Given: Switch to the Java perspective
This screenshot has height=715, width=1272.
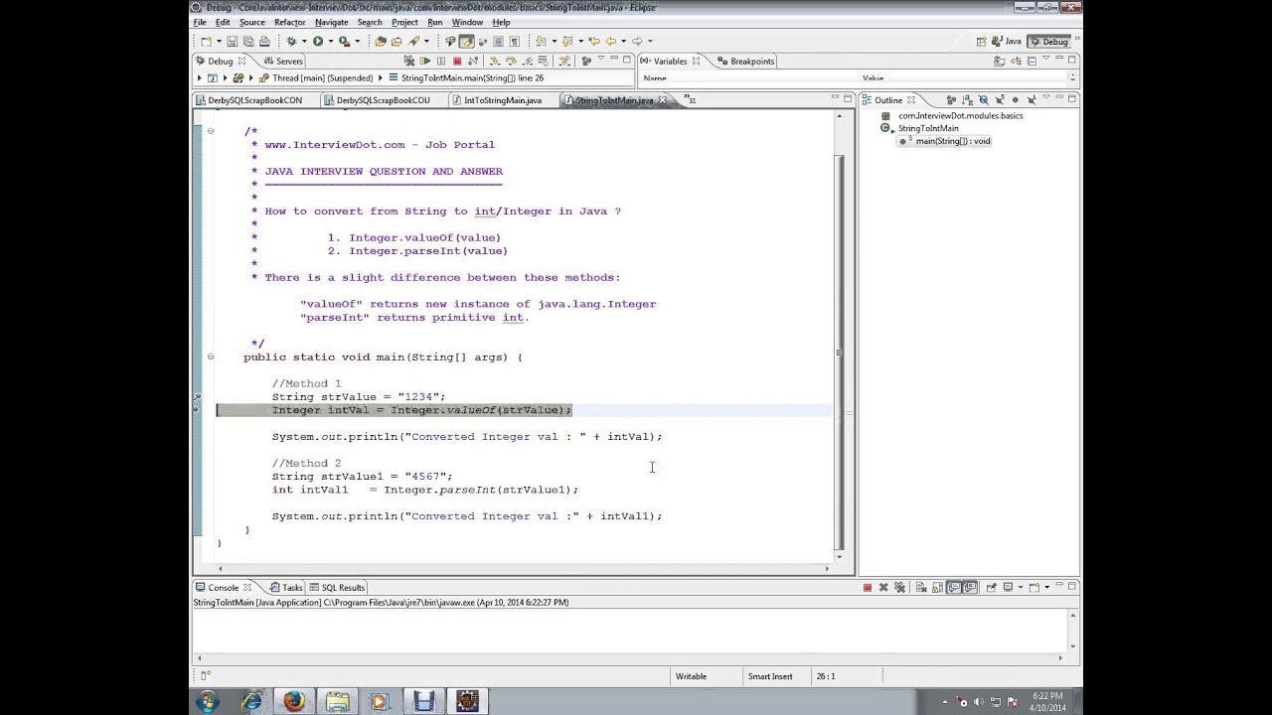Looking at the screenshot, I should point(1007,41).
